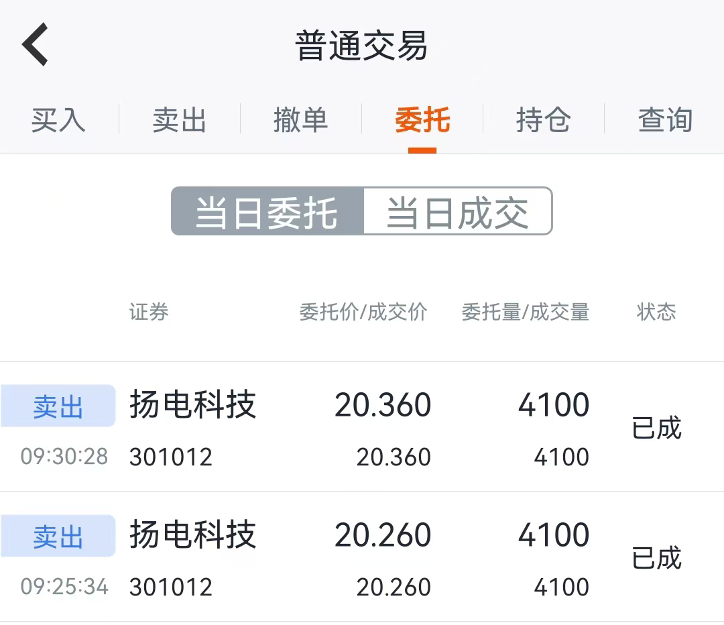Switch to the 卖出 tab
Image resolution: width=724 pixels, height=625 pixels.
pyautogui.click(x=180, y=120)
